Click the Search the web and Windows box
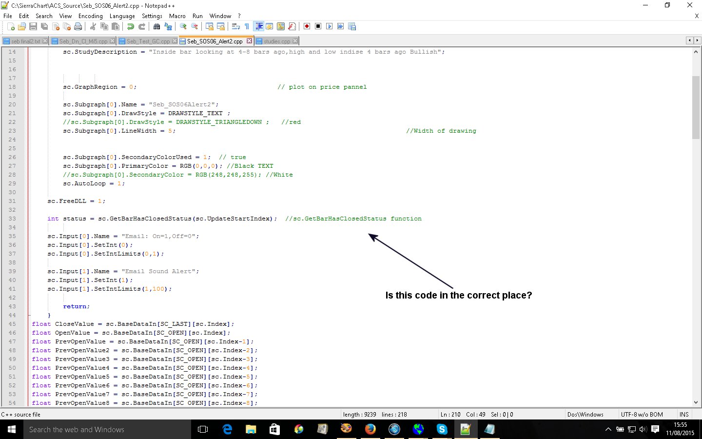 pyautogui.click(x=107, y=429)
